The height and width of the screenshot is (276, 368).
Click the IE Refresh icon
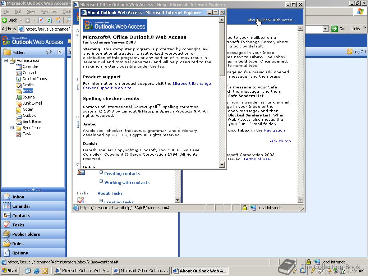(49, 20)
